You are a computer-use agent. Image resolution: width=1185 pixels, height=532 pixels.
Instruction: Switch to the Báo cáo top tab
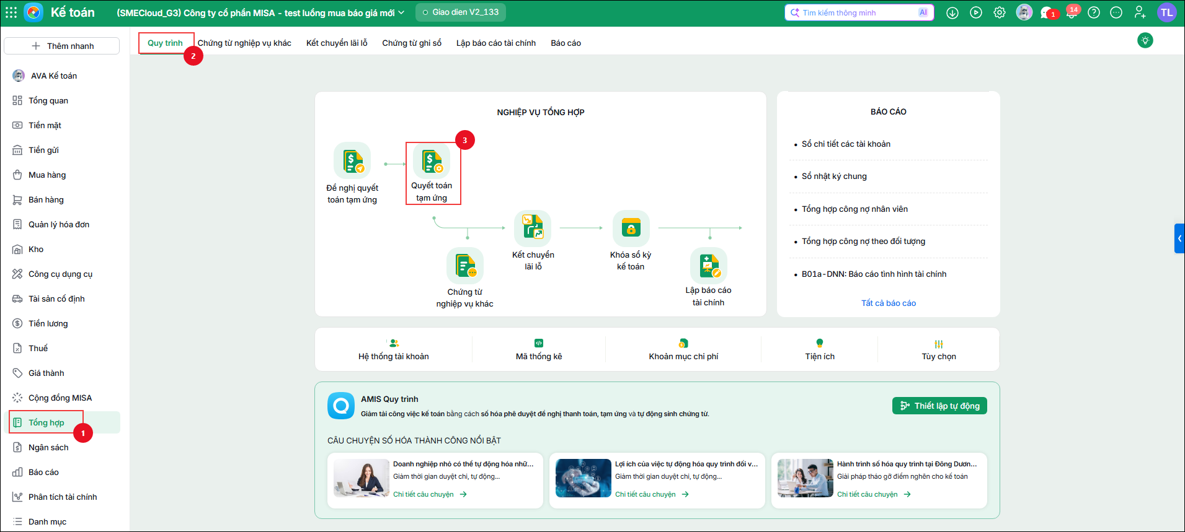pyautogui.click(x=566, y=43)
